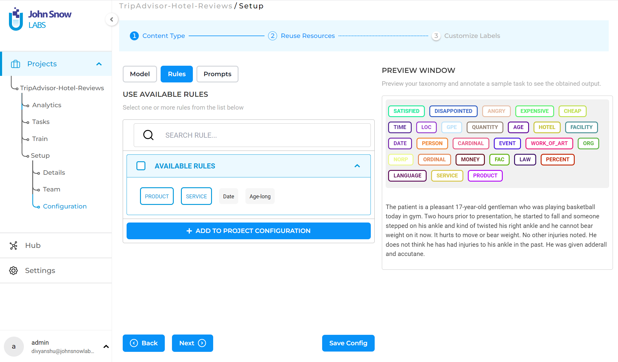Open Details under Setup
618x362 pixels.
[x=54, y=173]
